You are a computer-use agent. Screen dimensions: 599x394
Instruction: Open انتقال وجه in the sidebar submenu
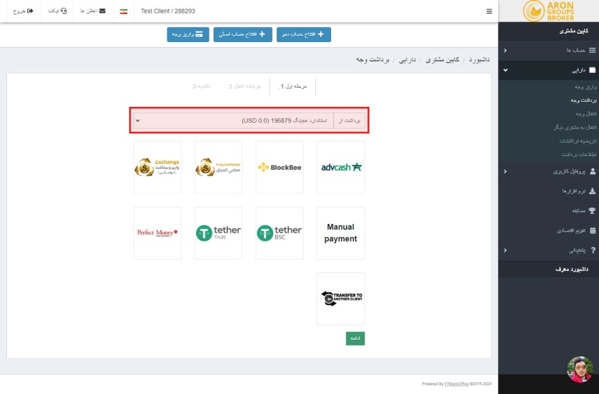[x=586, y=114]
